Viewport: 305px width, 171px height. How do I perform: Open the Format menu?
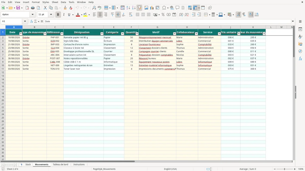click(x=36, y=2)
